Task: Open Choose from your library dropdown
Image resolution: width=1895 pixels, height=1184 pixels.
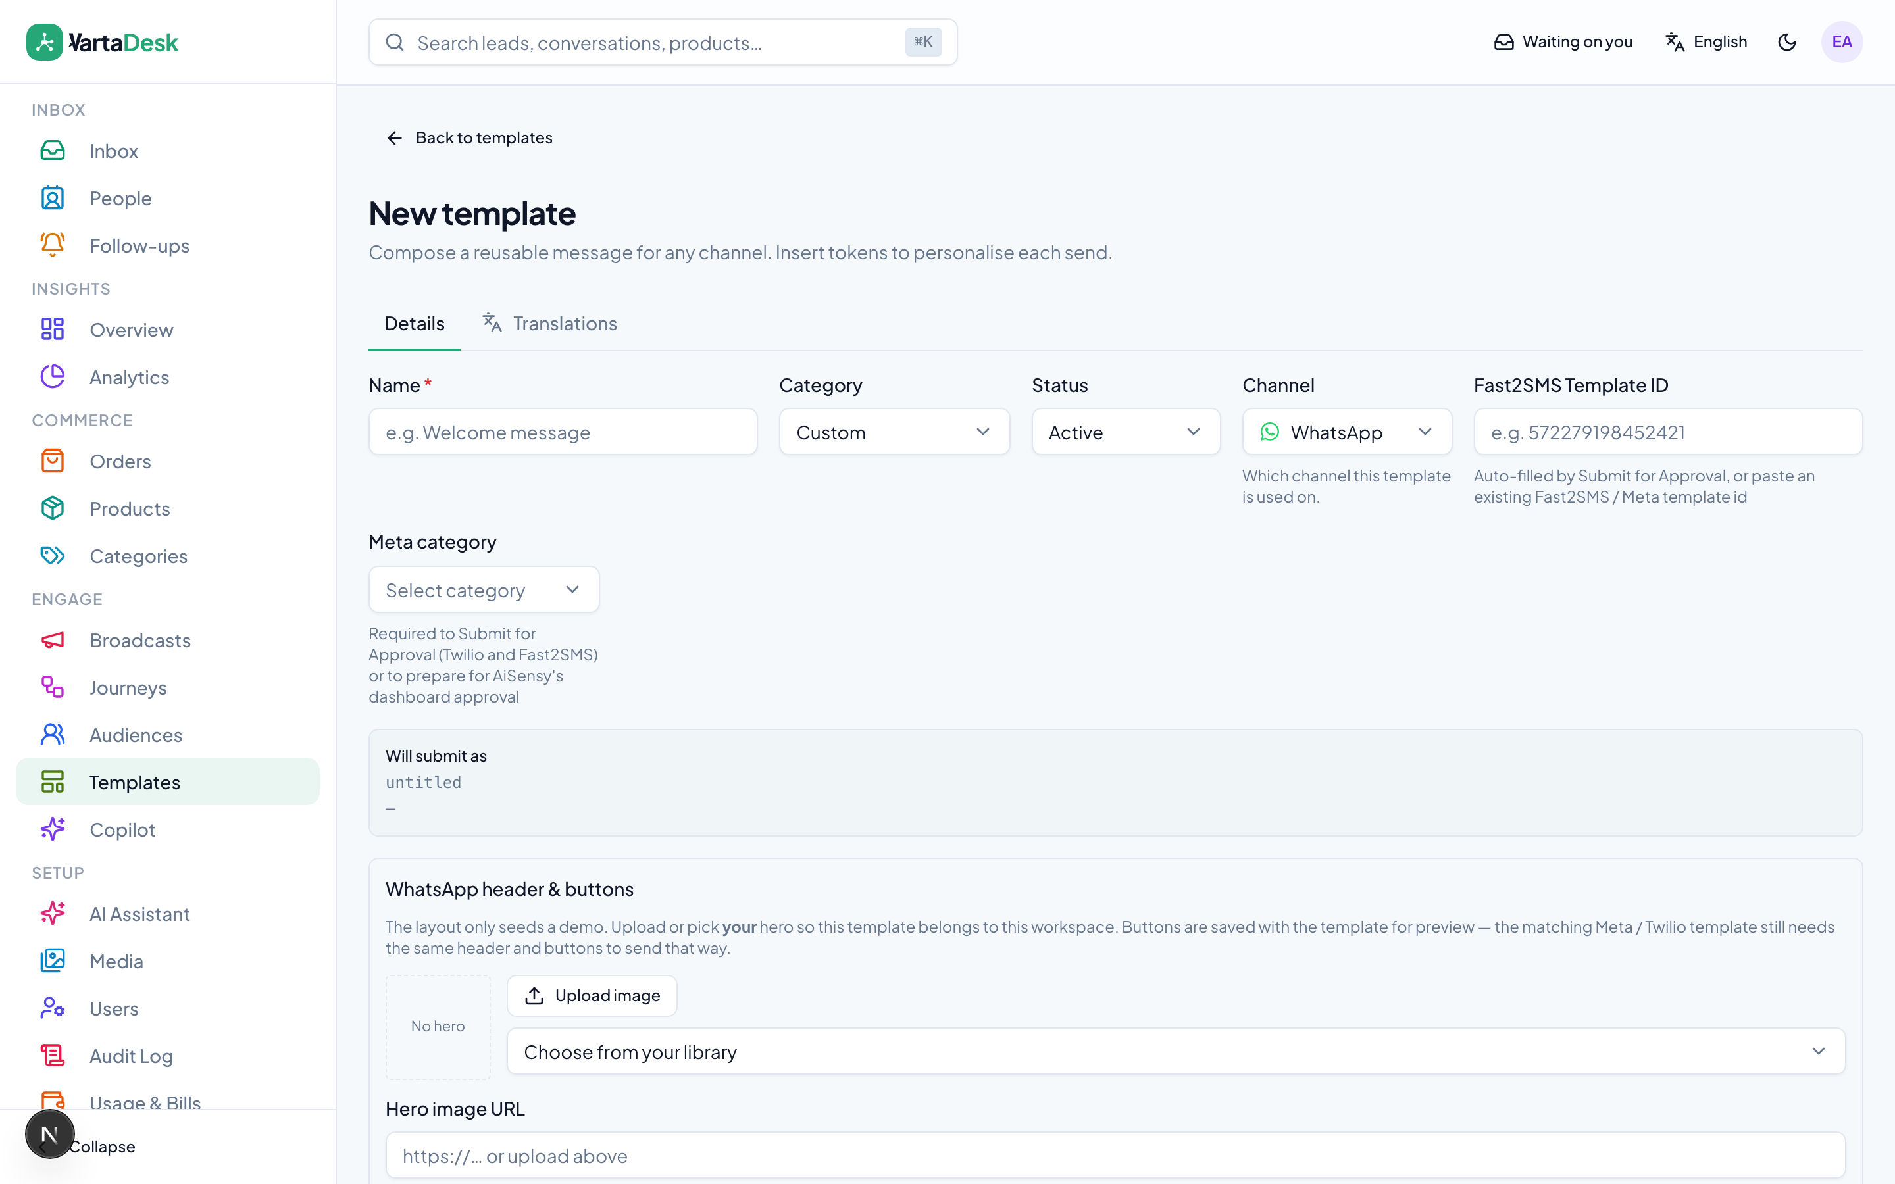Action: click(x=1176, y=1052)
